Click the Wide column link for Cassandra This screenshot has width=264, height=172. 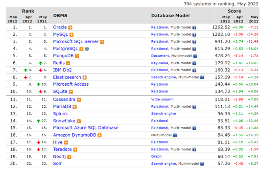pos(162,99)
